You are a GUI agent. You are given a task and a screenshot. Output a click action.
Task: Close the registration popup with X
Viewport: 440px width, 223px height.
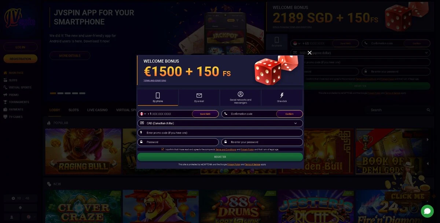(x=309, y=53)
